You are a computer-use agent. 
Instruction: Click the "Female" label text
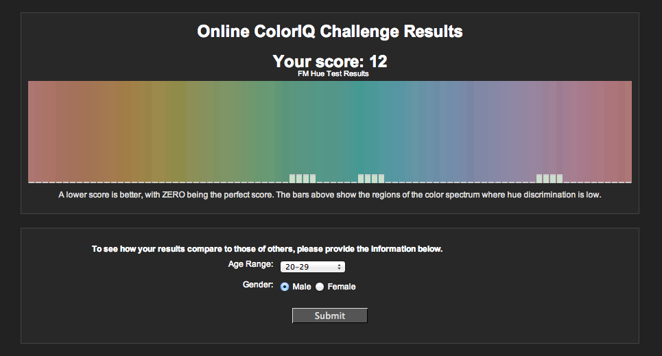[x=342, y=287]
